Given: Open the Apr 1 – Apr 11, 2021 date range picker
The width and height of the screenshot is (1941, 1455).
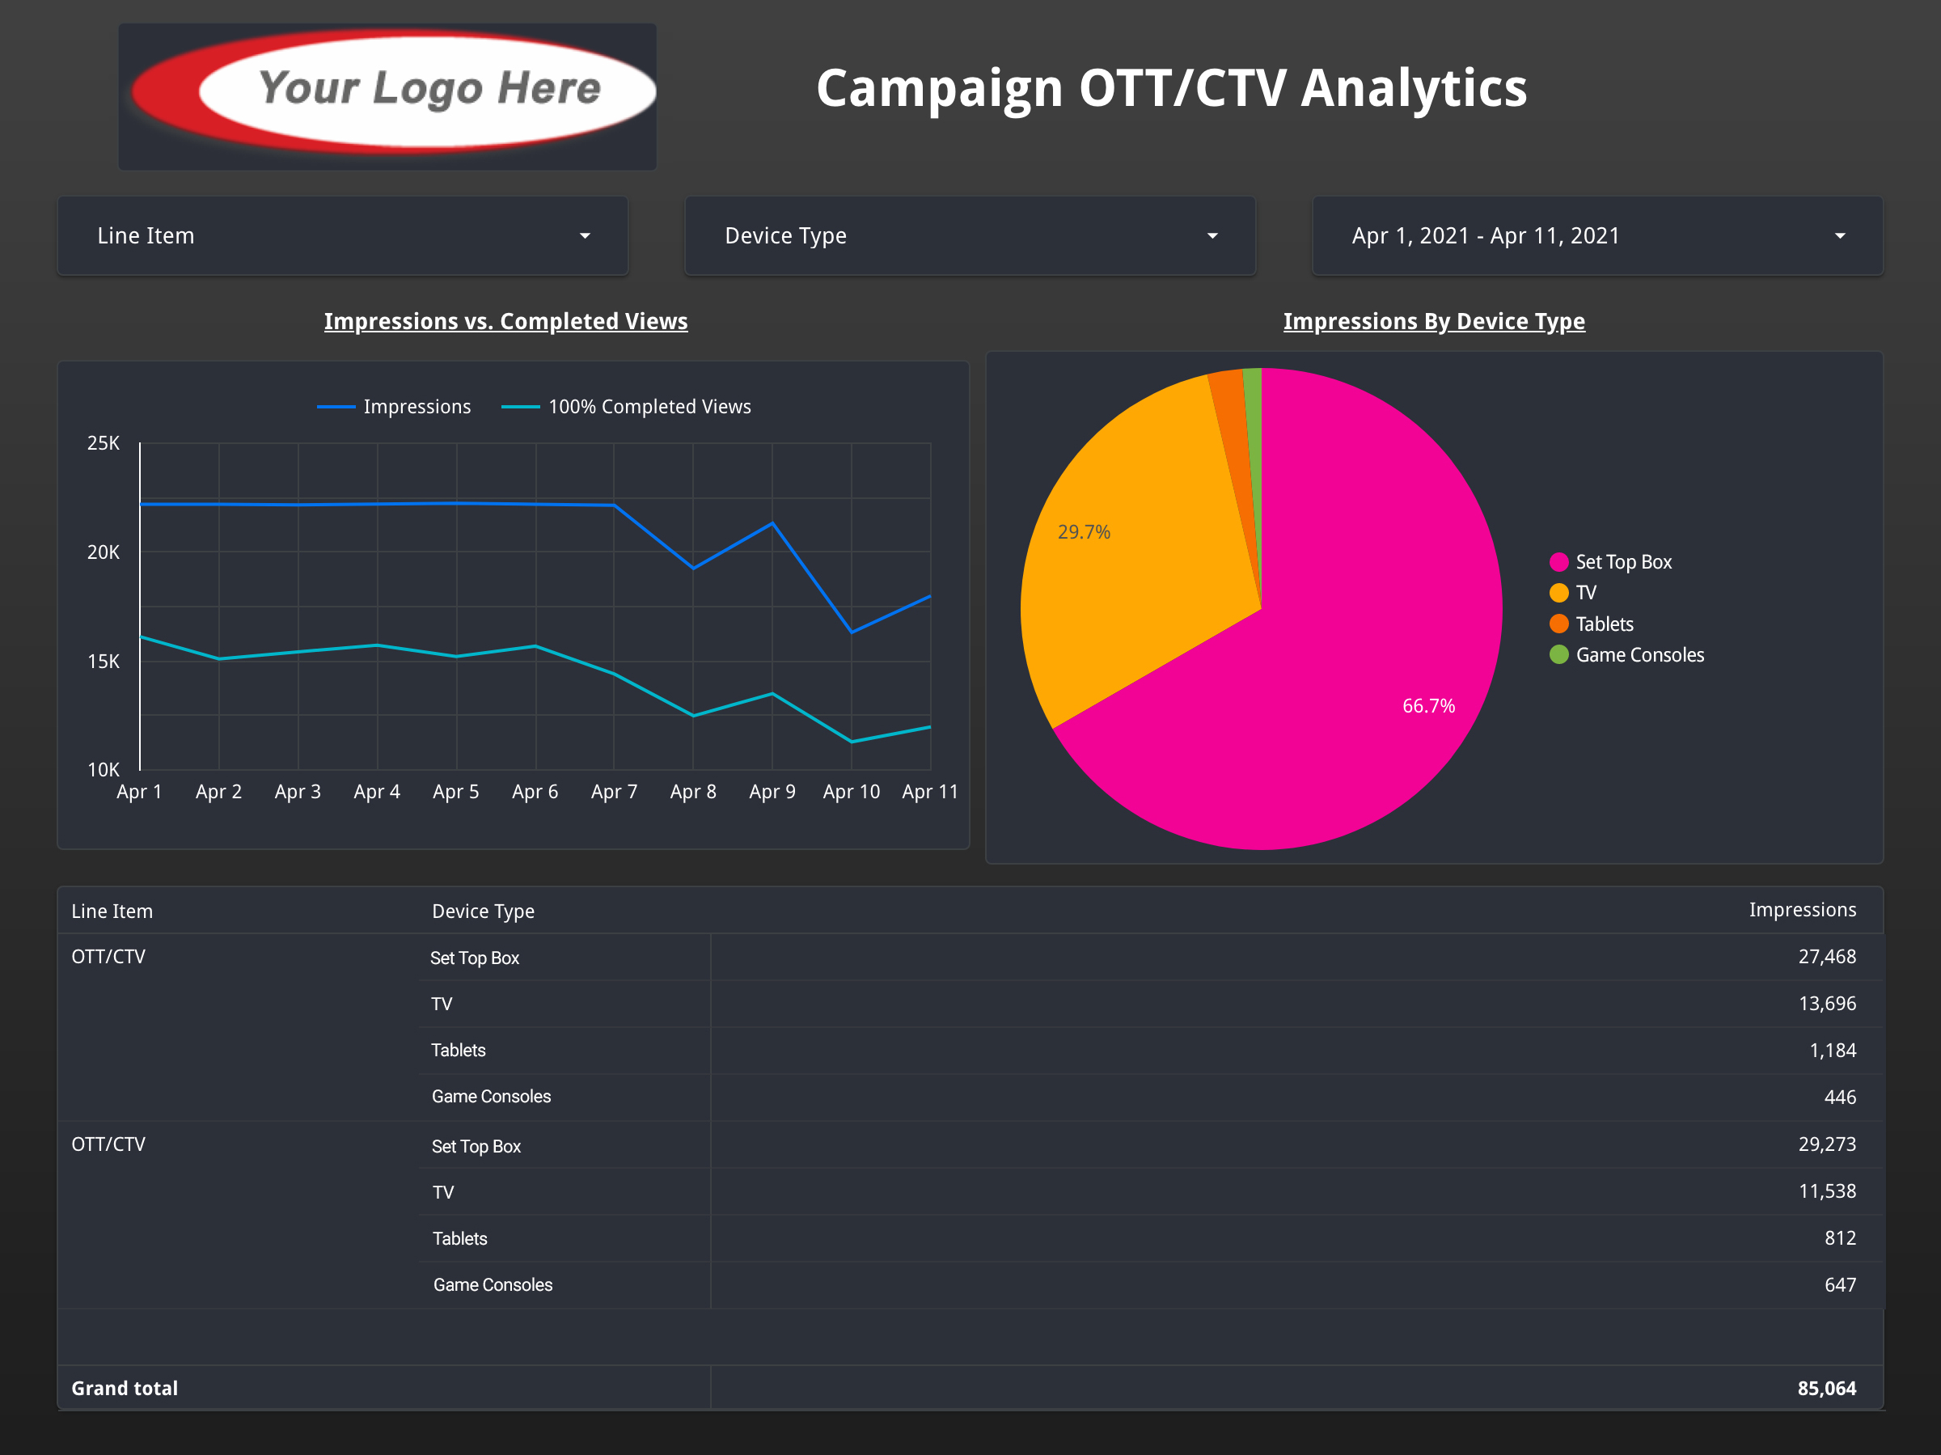Looking at the screenshot, I should [1597, 235].
